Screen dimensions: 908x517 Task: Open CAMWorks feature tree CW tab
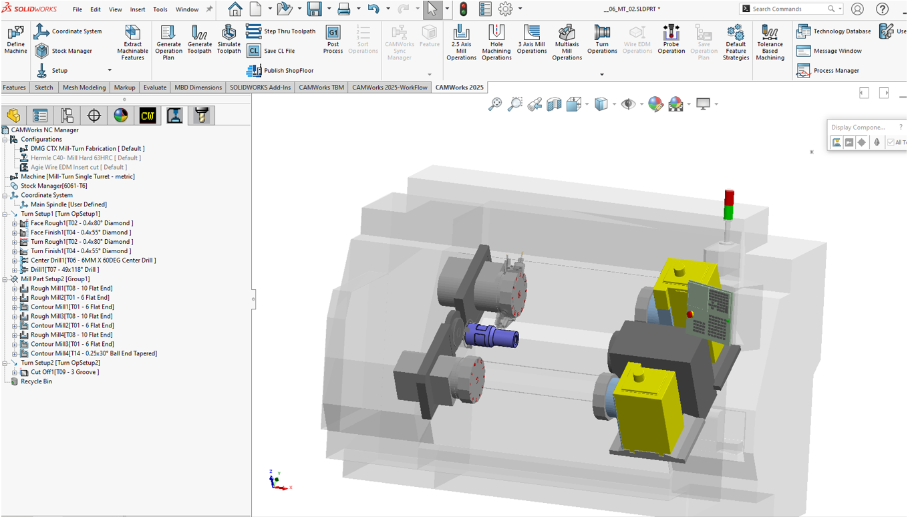tap(148, 116)
